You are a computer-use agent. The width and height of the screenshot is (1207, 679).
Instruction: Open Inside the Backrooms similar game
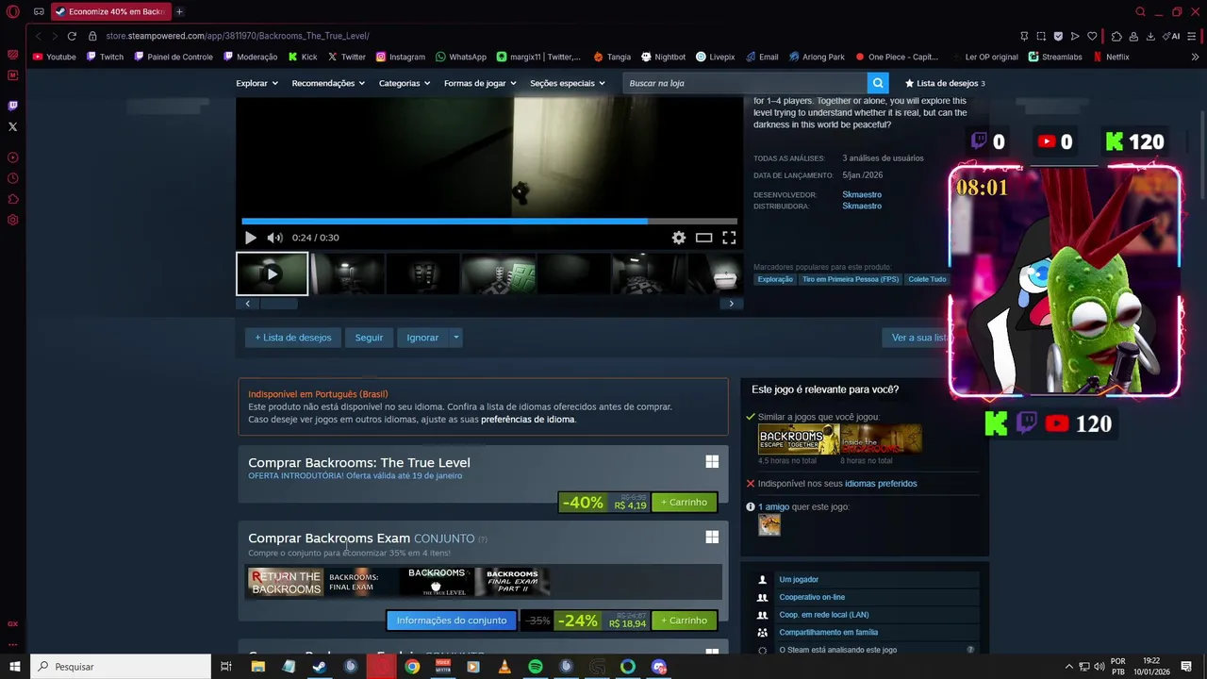coord(881,439)
